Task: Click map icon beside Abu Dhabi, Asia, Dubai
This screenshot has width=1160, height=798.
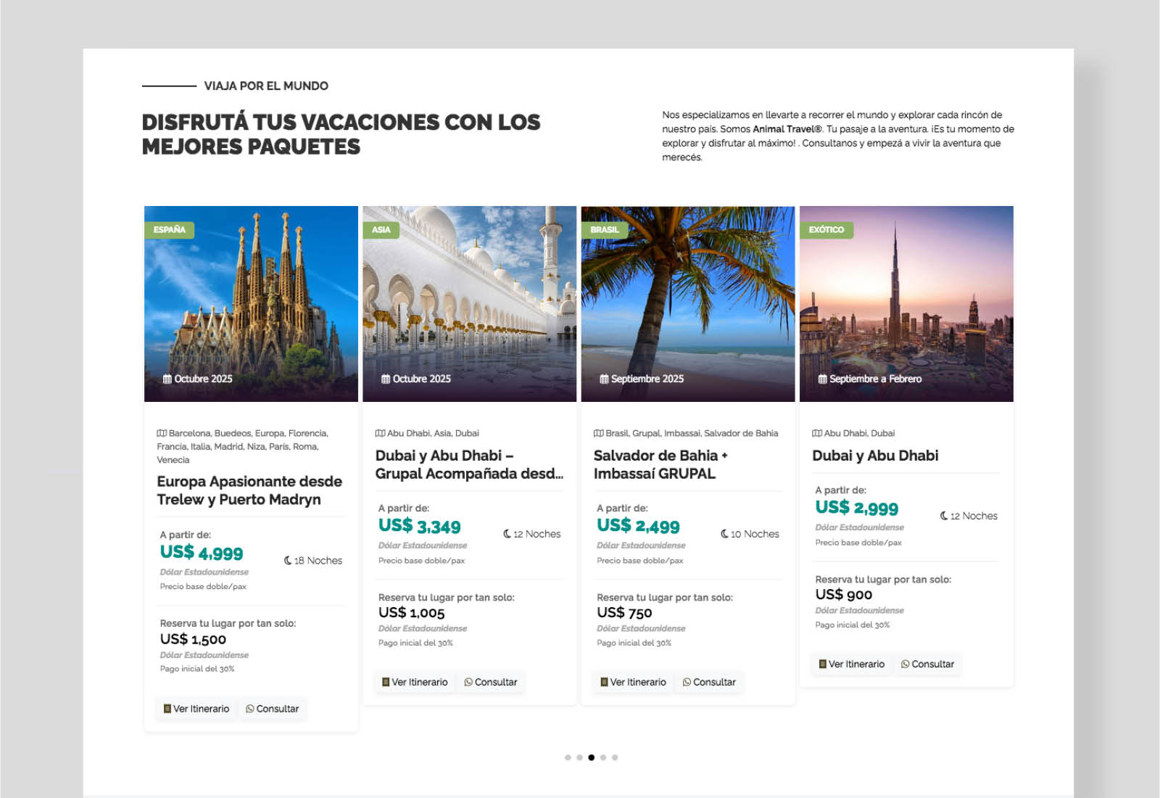Action: coord(380,433)
